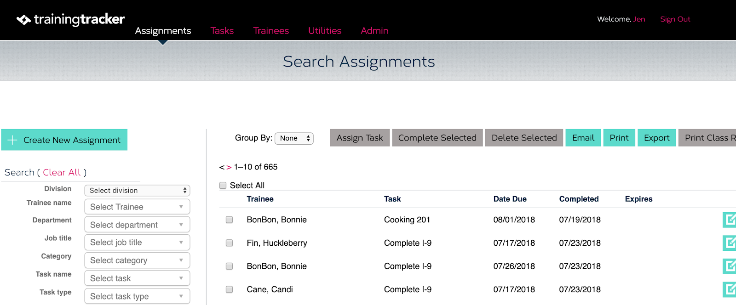Image resolution: width=736 pixels, height=305 pixels.
Task: Check the Select All checkbox
Action: (223, 186)
